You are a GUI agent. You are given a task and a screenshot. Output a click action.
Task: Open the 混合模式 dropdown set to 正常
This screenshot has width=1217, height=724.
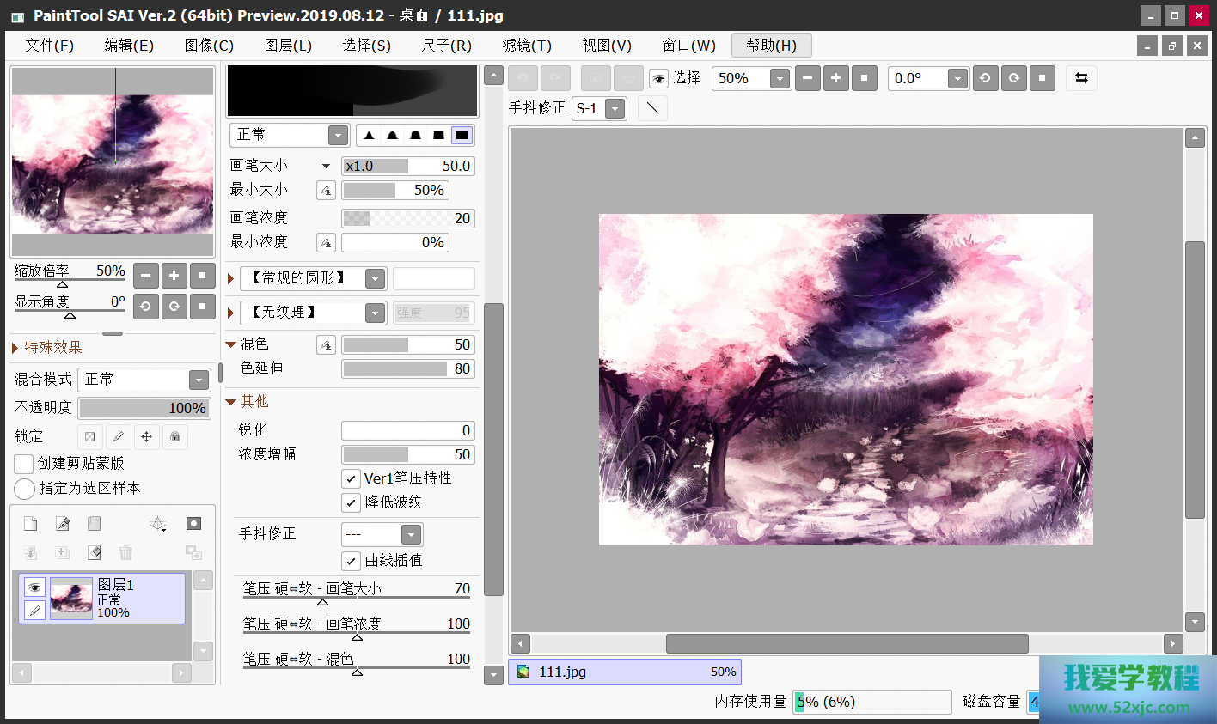point(144,380)
